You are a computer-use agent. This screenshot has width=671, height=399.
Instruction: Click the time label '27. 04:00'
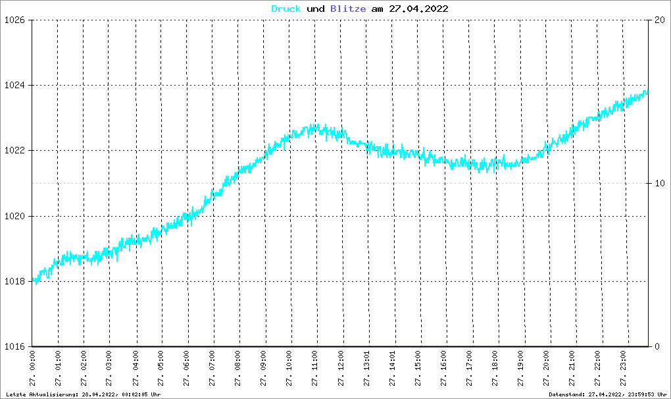pos(136,369)
